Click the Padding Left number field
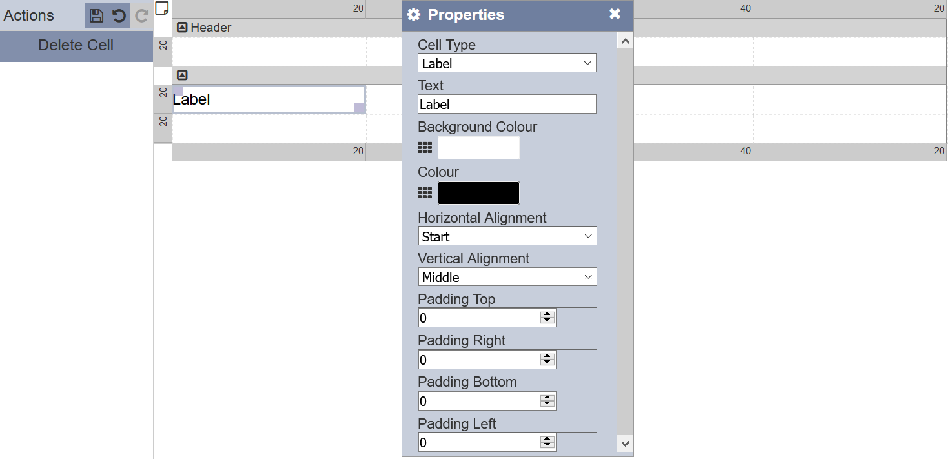 (x=487, y=442)
